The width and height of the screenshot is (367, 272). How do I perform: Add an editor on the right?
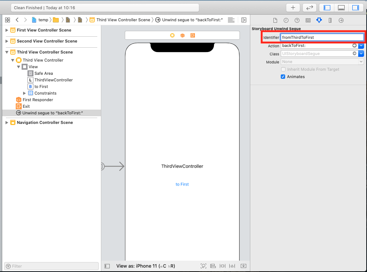tap(244, 20)
